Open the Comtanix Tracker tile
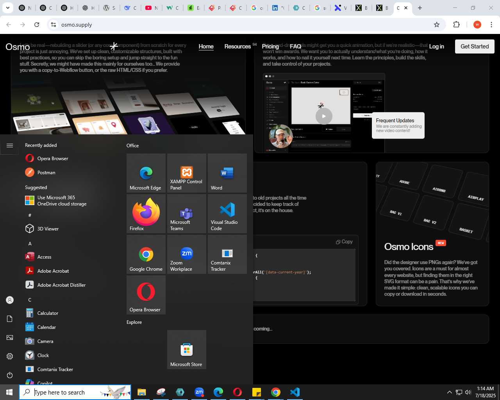The width and height of the screenshot is (500, 400). click(x=227, y=254)
